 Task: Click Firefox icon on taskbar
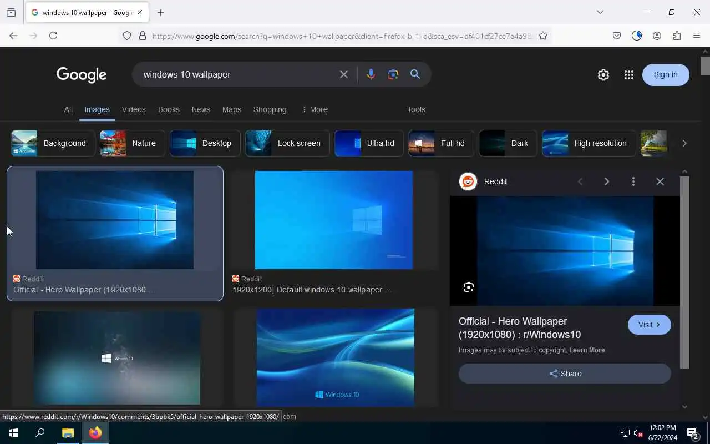tap(95, 433)
